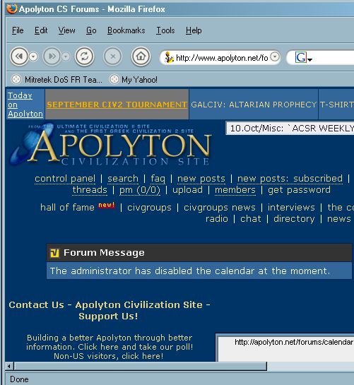Open the civgroups news link
The height and width of the screenshot is (385, 354).
pos(220,208)
